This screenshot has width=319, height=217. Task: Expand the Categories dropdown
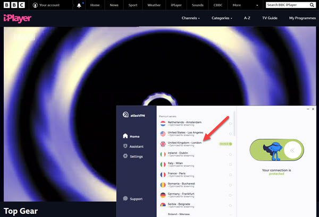coord(222,18)
